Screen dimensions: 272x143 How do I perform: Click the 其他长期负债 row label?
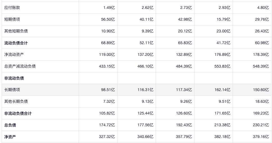tap(16, 101)
